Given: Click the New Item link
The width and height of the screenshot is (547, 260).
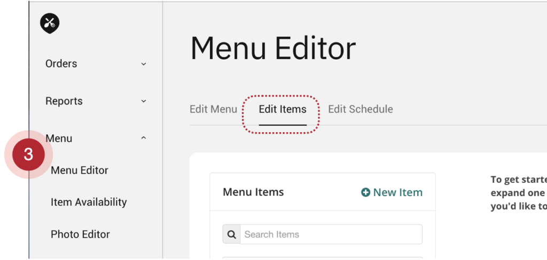Looking at the screenshot, I should [x=397, y=192].
